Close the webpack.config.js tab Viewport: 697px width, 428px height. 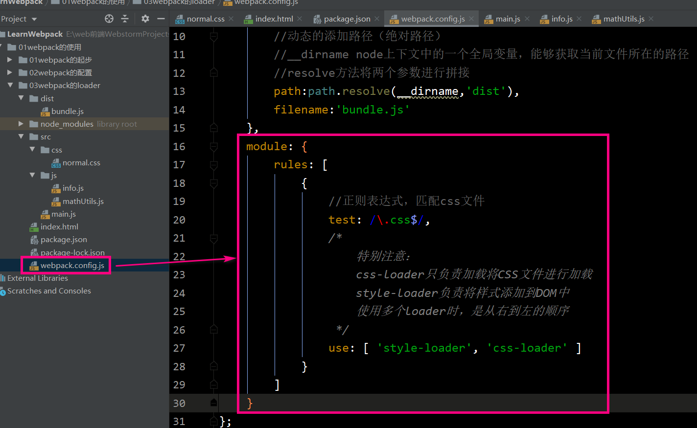click(x=471, y=19)
